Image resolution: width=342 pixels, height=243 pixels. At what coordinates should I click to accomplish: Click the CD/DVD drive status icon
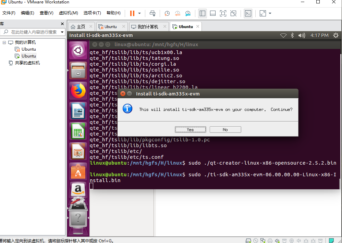coord(256,241)
